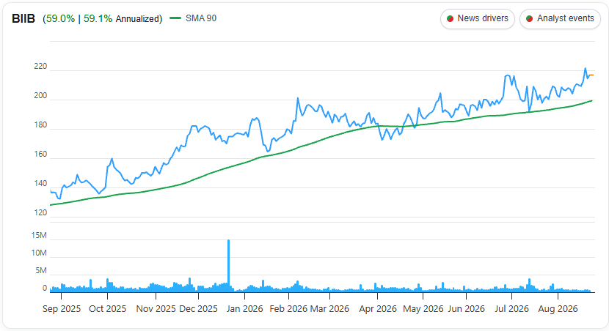Click the Jan 2026 axis label
Image resolution: width=609 pixels, height=331 pixels.
click(244, 309)
